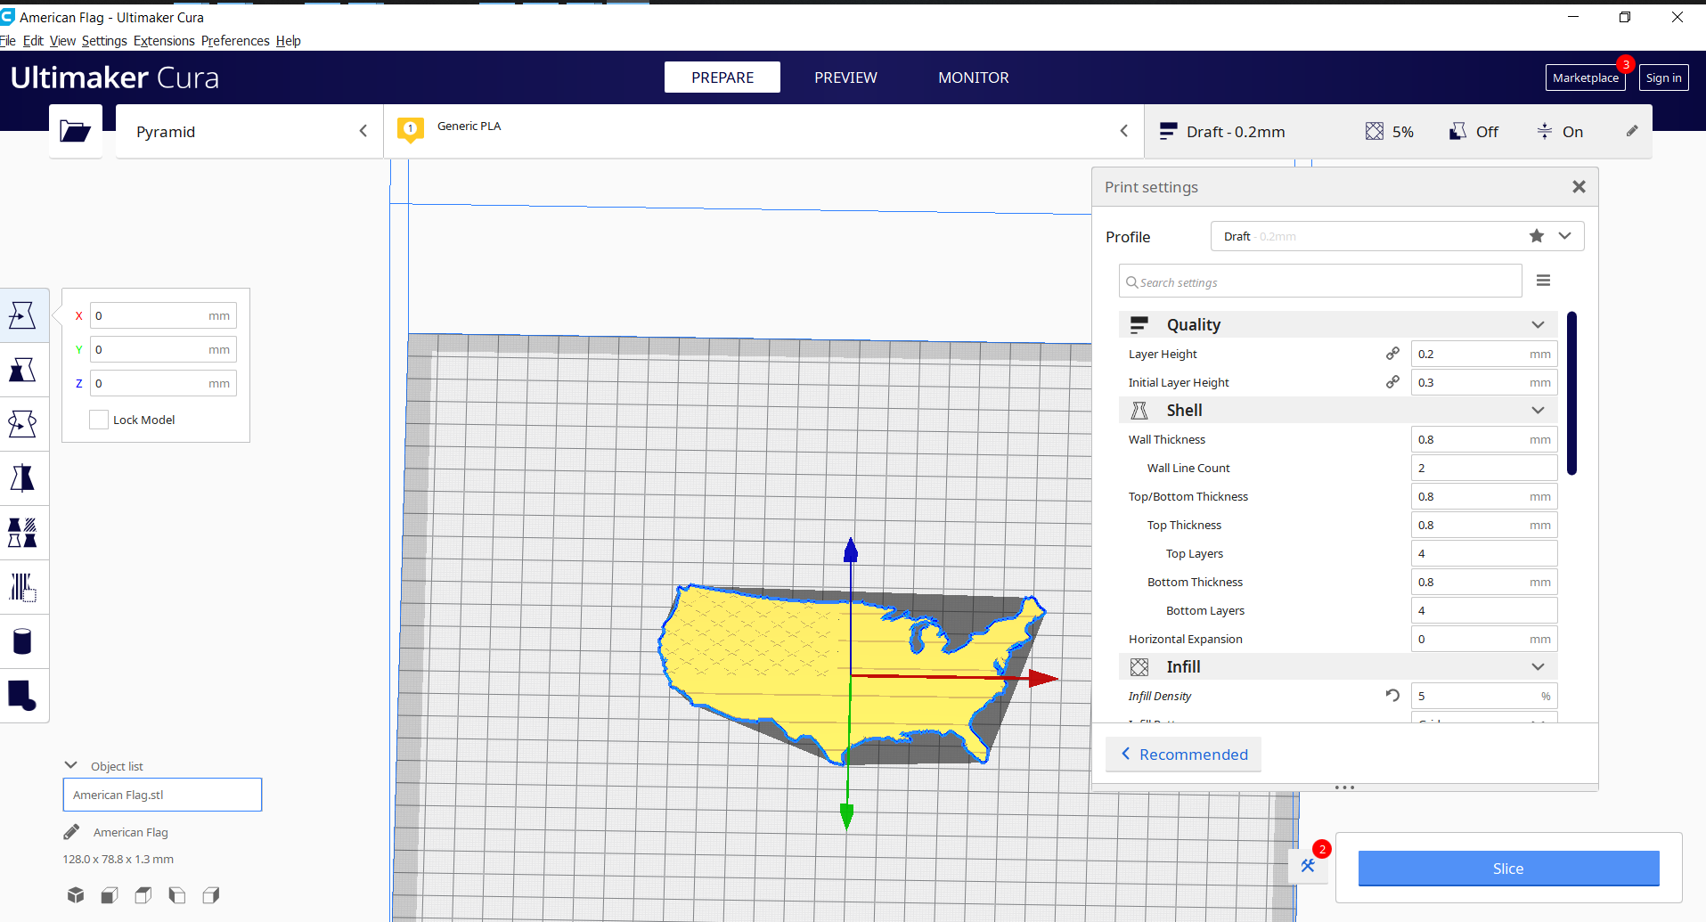
Task: Switch to the 3D view cube icon
Action: (76, 895)
